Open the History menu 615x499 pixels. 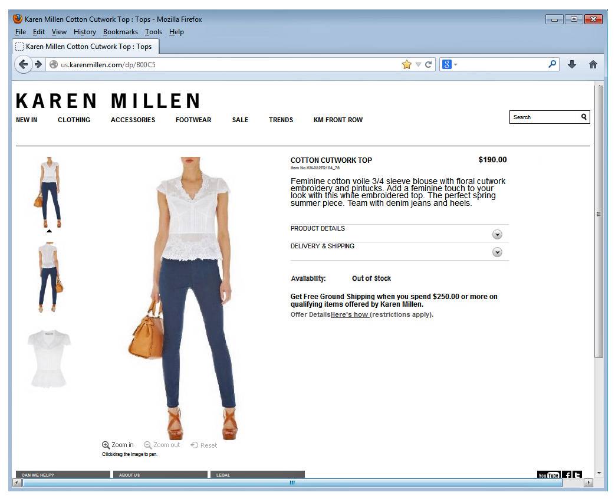coord(85,32)
